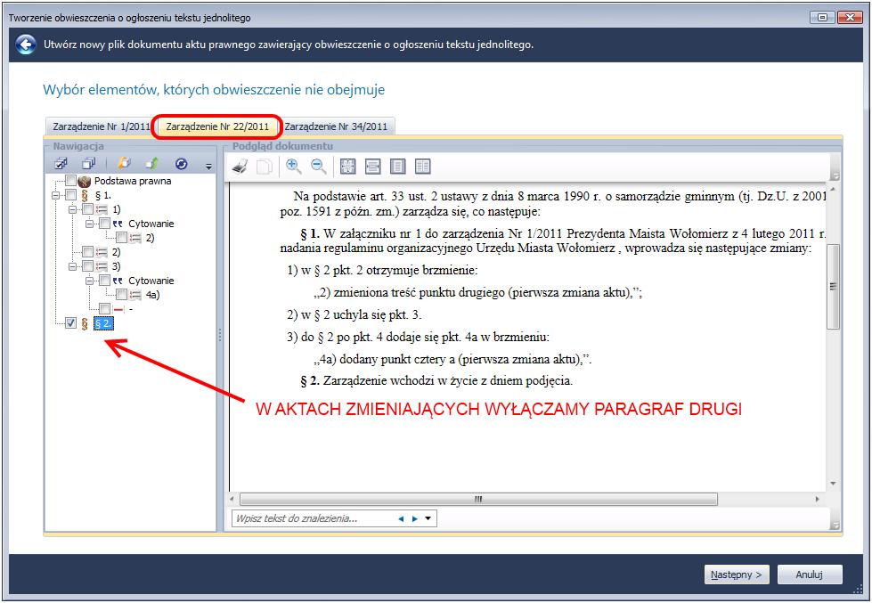Click the horizontal scrollbar thumb of preview
Image resolution: width=872 pixels, height=603 pixels.
tap(478, 500)
